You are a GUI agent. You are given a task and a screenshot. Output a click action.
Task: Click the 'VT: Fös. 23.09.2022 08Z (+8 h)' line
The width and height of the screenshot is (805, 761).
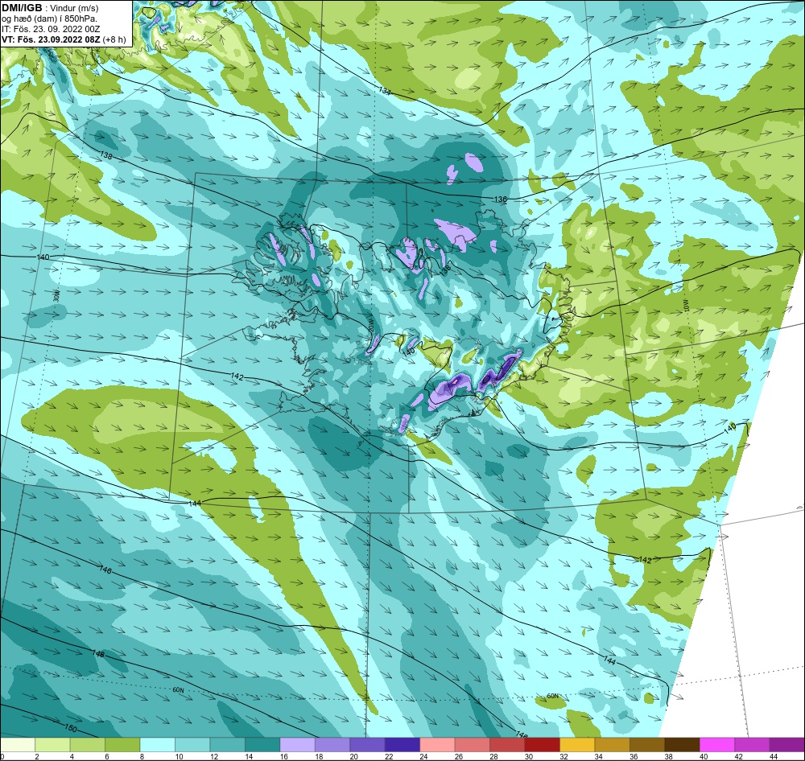64,39
